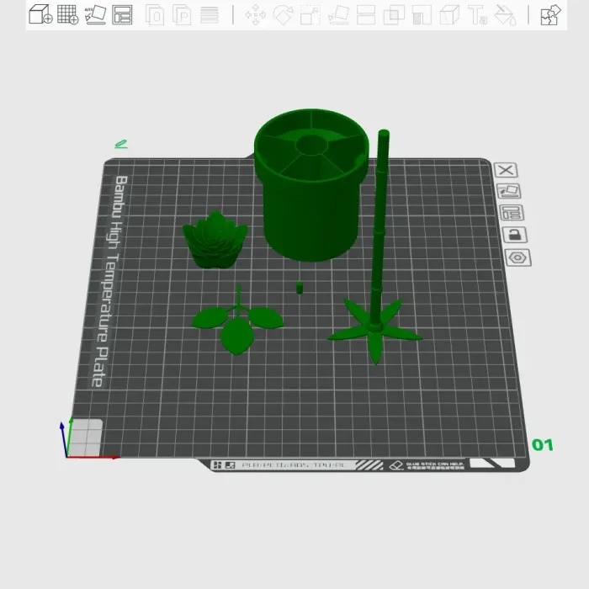589x589 pixels.
Task: Select the large green flower pot model
Action: 311,185
